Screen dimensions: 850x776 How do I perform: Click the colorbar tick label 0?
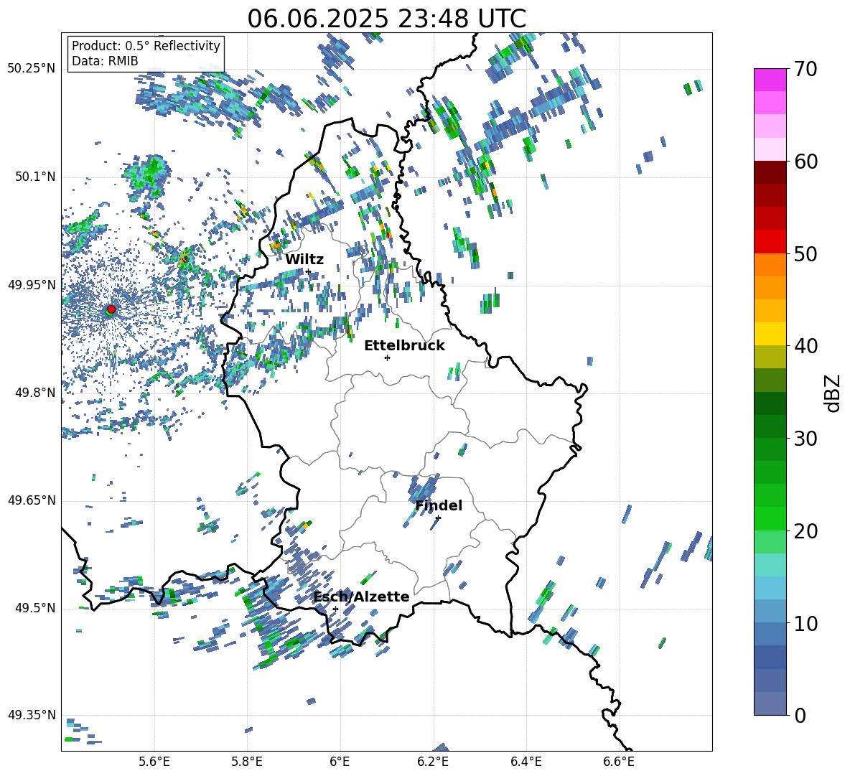(x=800, y=715)
